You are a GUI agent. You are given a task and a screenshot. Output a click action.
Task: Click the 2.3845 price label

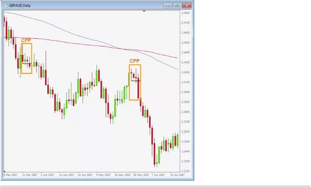click(186, 112)
